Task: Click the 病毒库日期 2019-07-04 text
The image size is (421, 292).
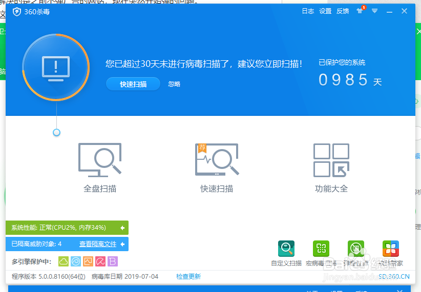Action: click(x=125, y=277)
